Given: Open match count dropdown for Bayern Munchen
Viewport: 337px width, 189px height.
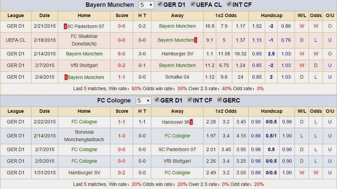Looking at the screenshot, I should pyautogui.click(x=146, y=5).
